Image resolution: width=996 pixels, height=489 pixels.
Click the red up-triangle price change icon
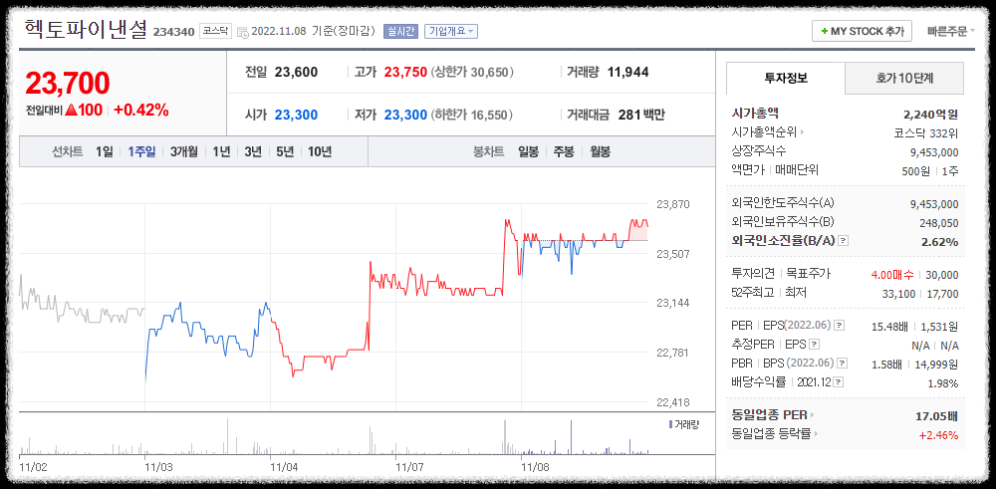click(x=71, y=110)
